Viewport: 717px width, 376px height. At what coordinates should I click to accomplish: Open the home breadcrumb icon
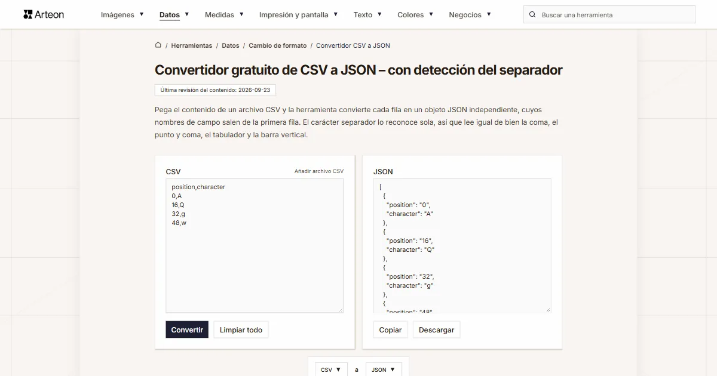(158, 45)
